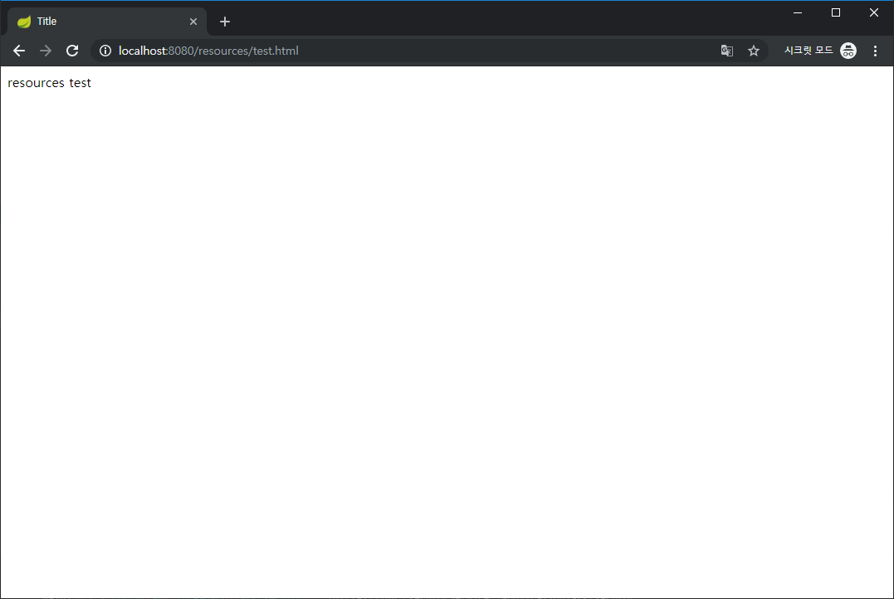Screen dimensions: 894x599
Task: Click the 시크릿 모드 label
Action: click(x=809, y=50)
